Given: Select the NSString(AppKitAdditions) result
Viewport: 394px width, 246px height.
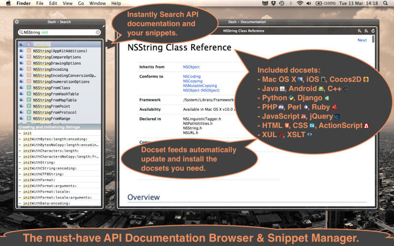Looking at the screenshot, I should point(60,51).
